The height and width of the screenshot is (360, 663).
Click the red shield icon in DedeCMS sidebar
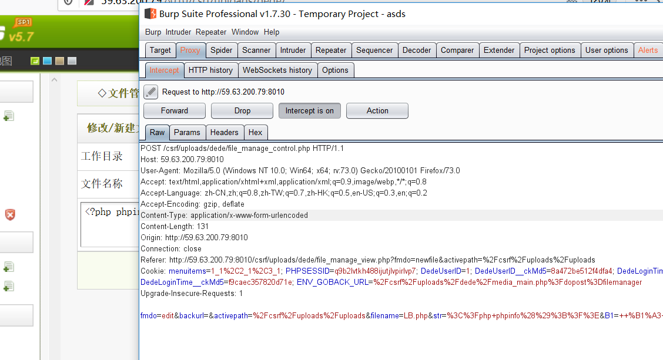coord(10,214)
